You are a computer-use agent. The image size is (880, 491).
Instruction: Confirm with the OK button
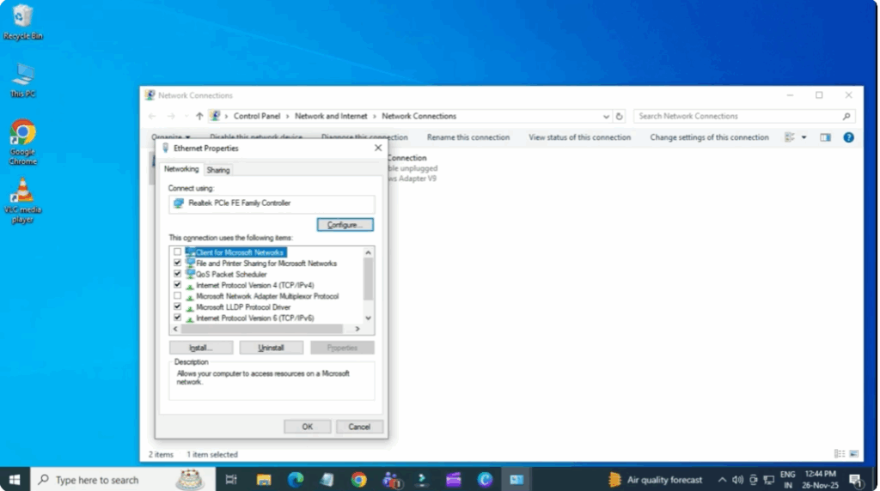(x=307, y=427)
